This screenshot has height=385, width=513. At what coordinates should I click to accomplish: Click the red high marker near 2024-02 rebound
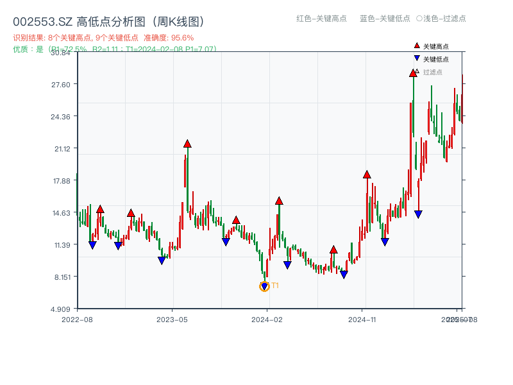pos(278,201)
